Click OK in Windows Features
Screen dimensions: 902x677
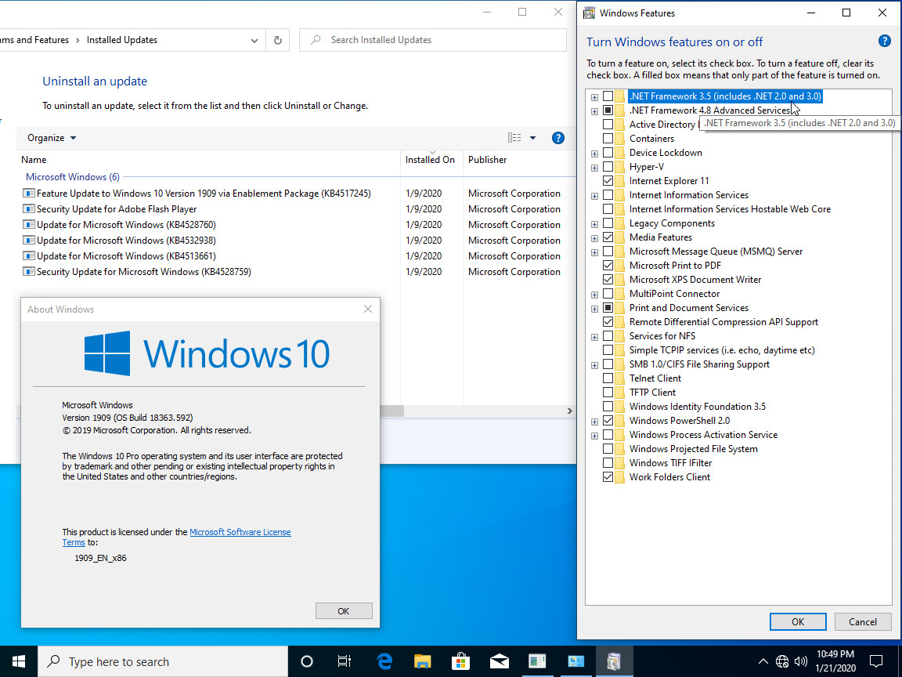(x=798, y=621)
